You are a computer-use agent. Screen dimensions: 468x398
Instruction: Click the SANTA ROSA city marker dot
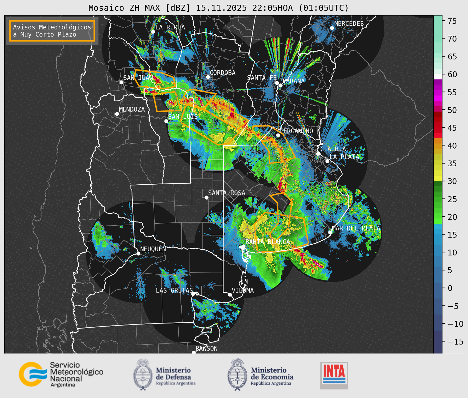[x=206, y=197]
